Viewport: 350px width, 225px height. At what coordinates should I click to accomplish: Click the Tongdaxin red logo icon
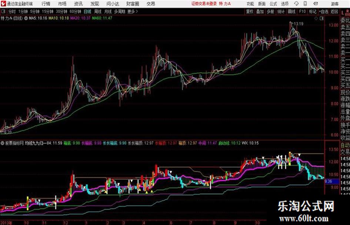[3, 4]
